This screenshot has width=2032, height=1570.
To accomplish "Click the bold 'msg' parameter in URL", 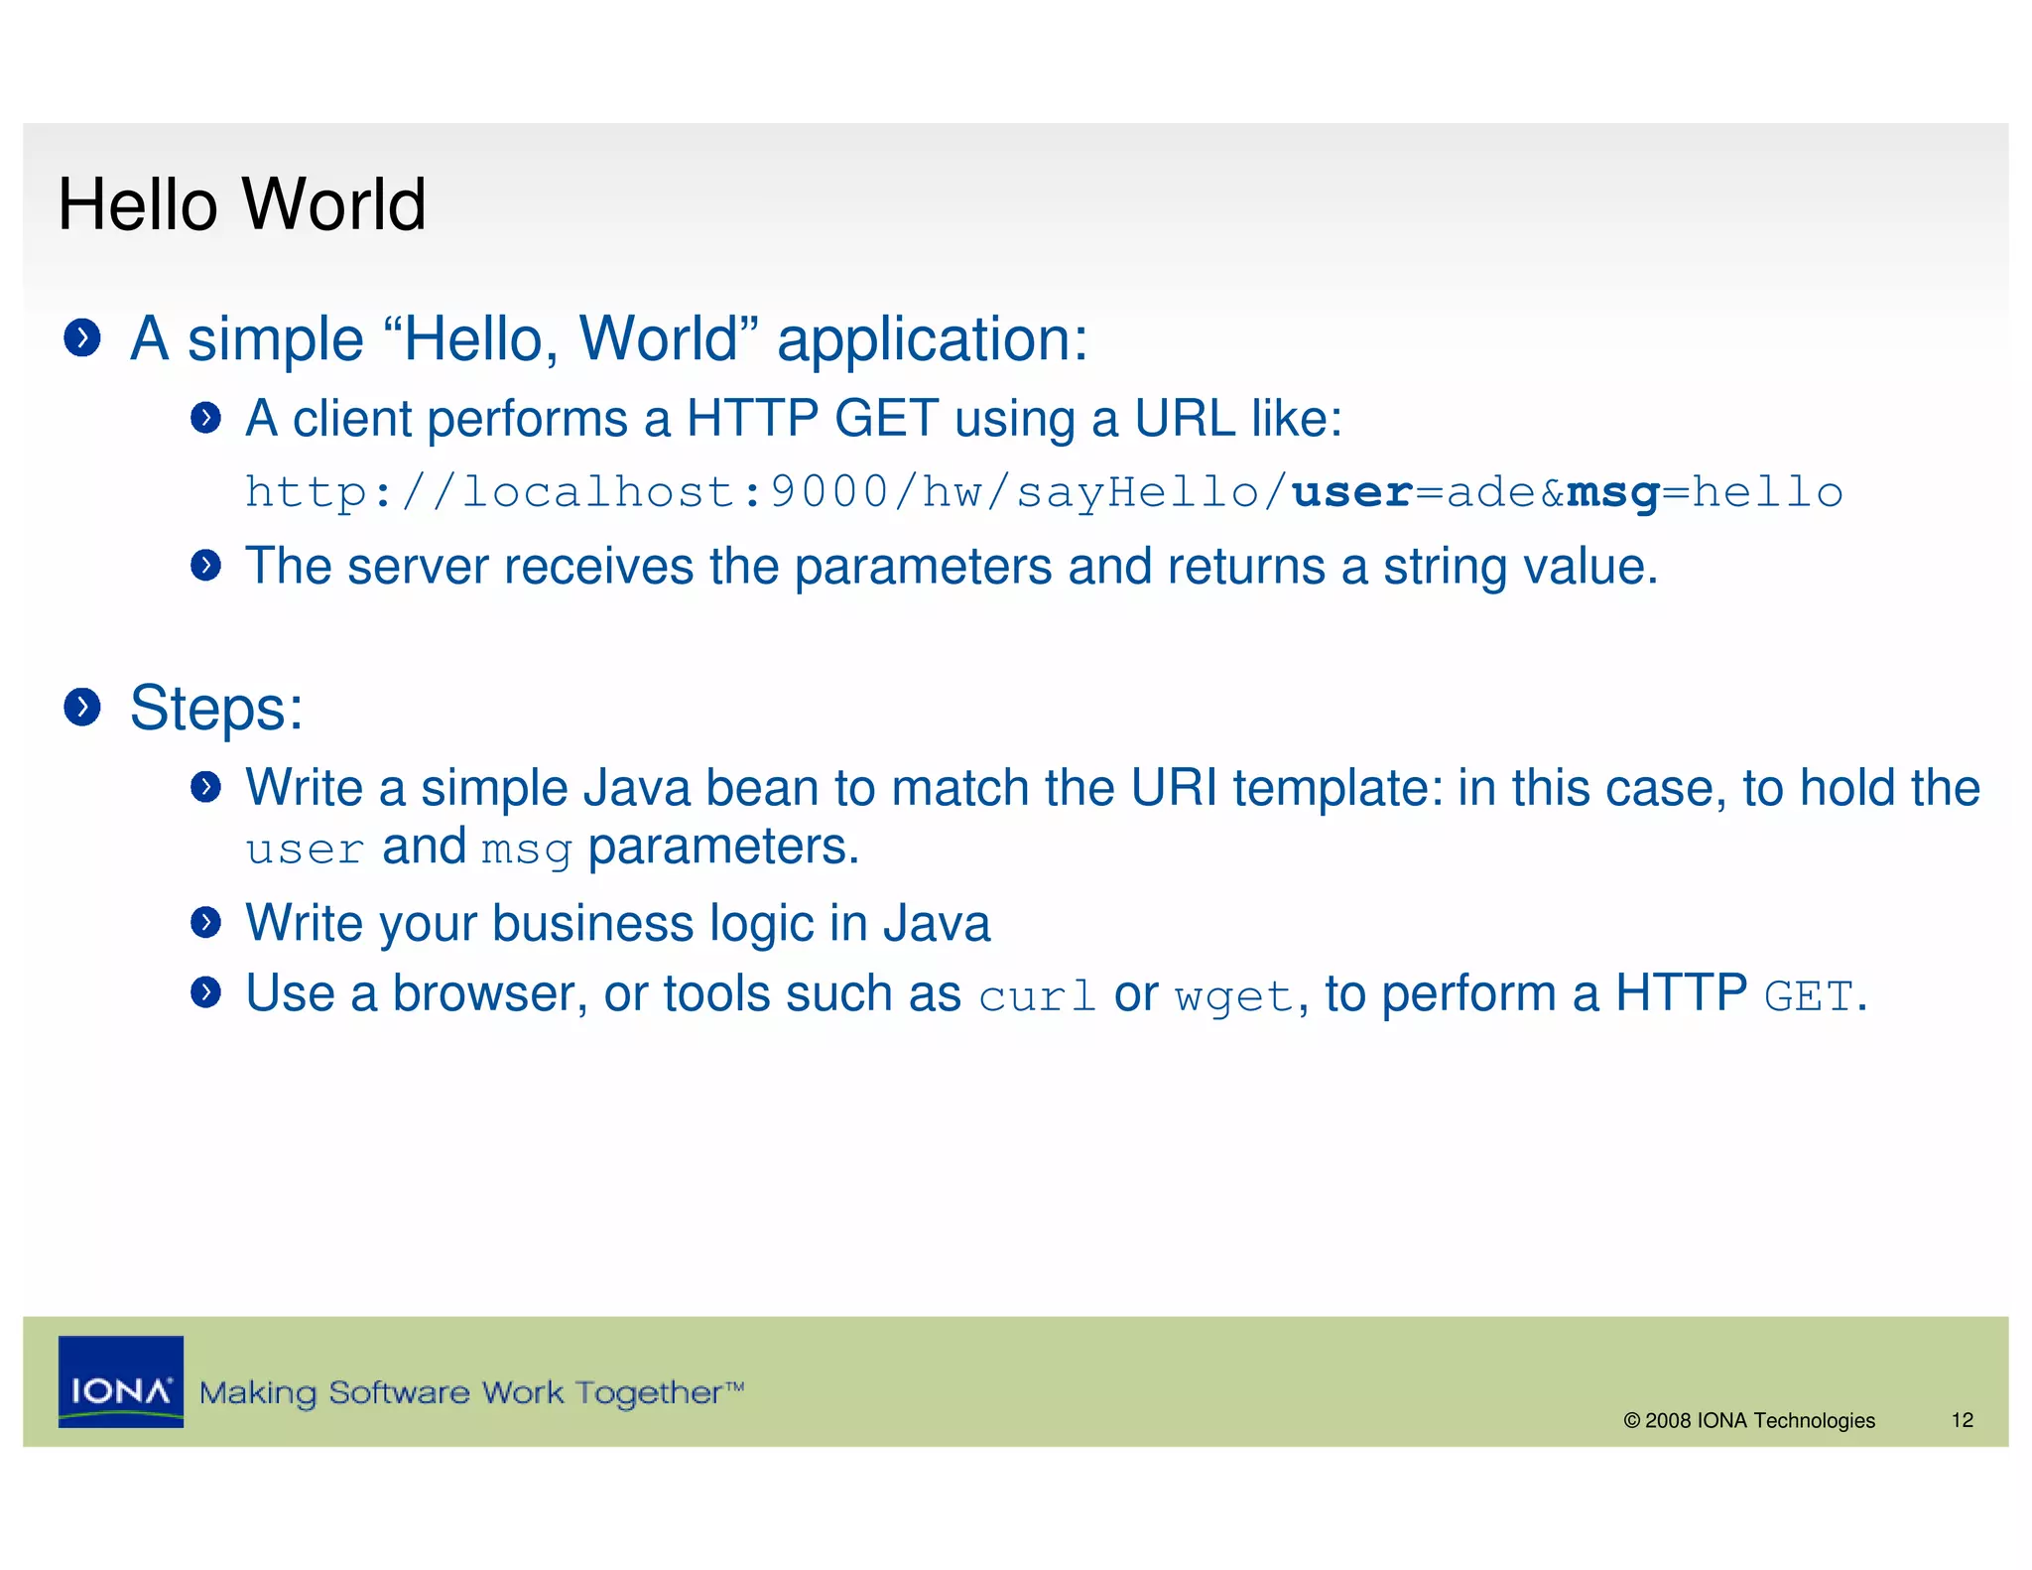I will [x=1612, y=492].
